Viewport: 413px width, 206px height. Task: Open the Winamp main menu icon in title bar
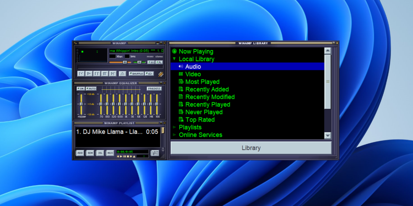coord(75,43)
